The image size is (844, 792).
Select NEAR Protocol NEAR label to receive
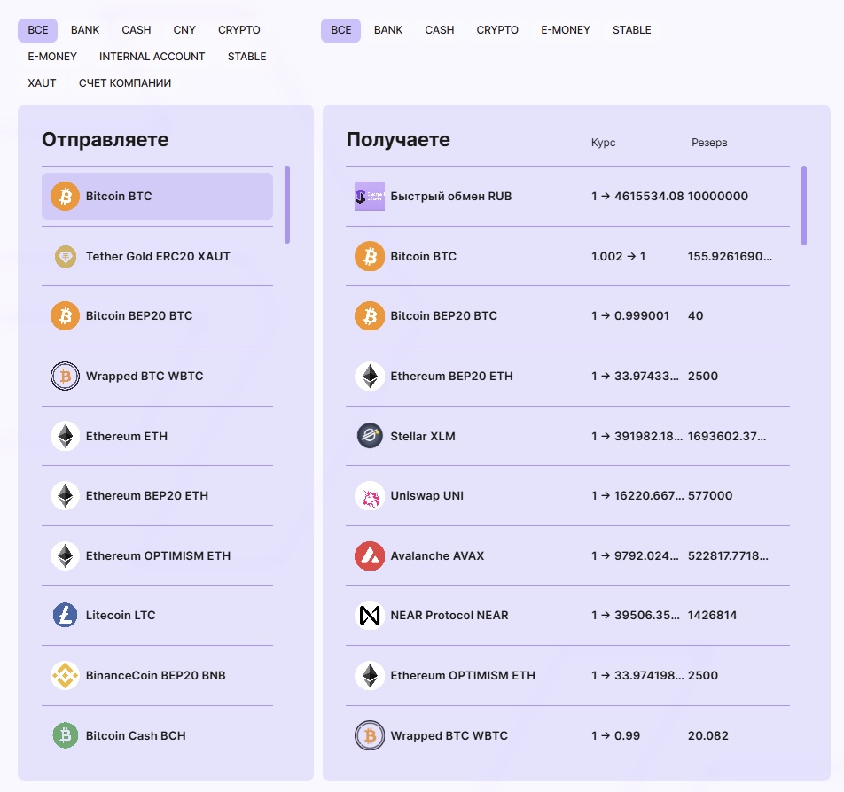449,616
